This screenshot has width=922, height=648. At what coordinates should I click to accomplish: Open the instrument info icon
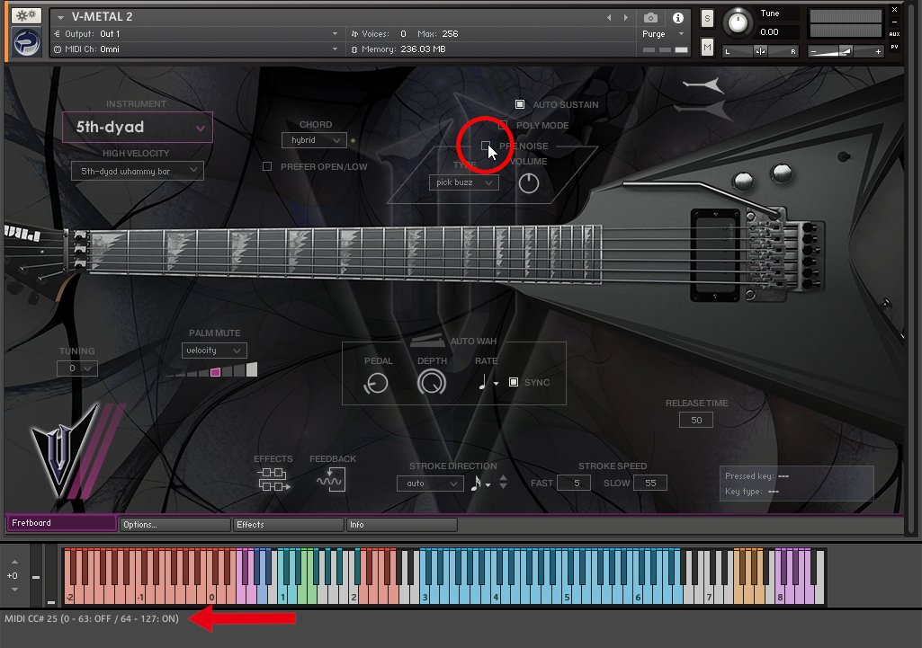click(x=678, y=18)
